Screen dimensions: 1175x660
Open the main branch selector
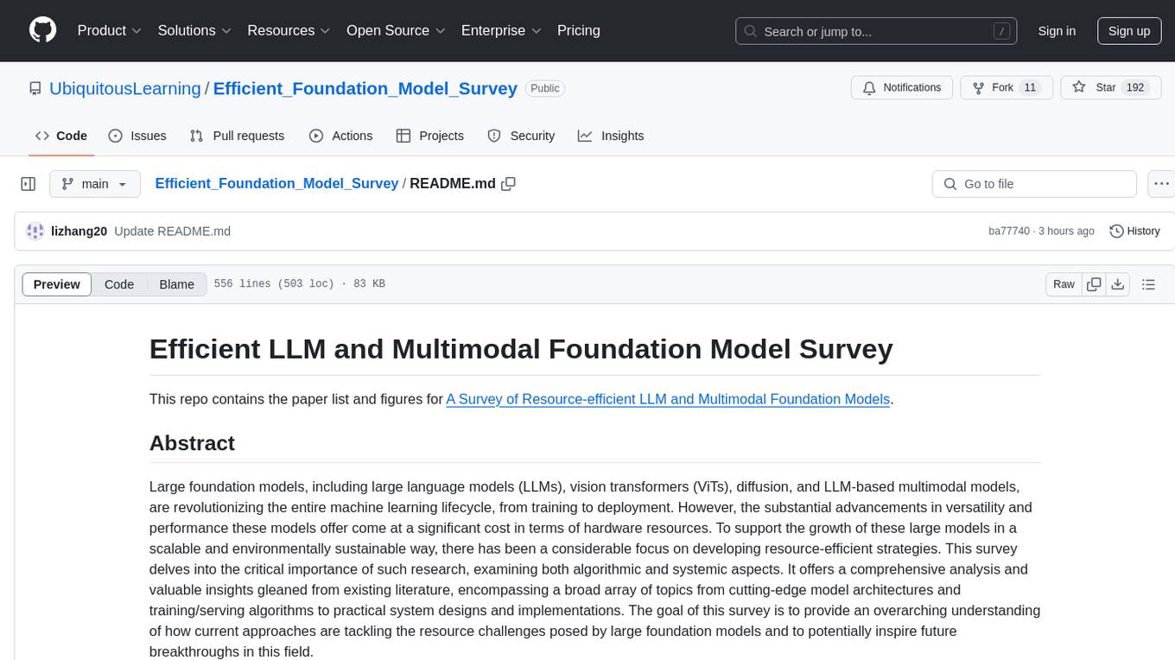95,184
